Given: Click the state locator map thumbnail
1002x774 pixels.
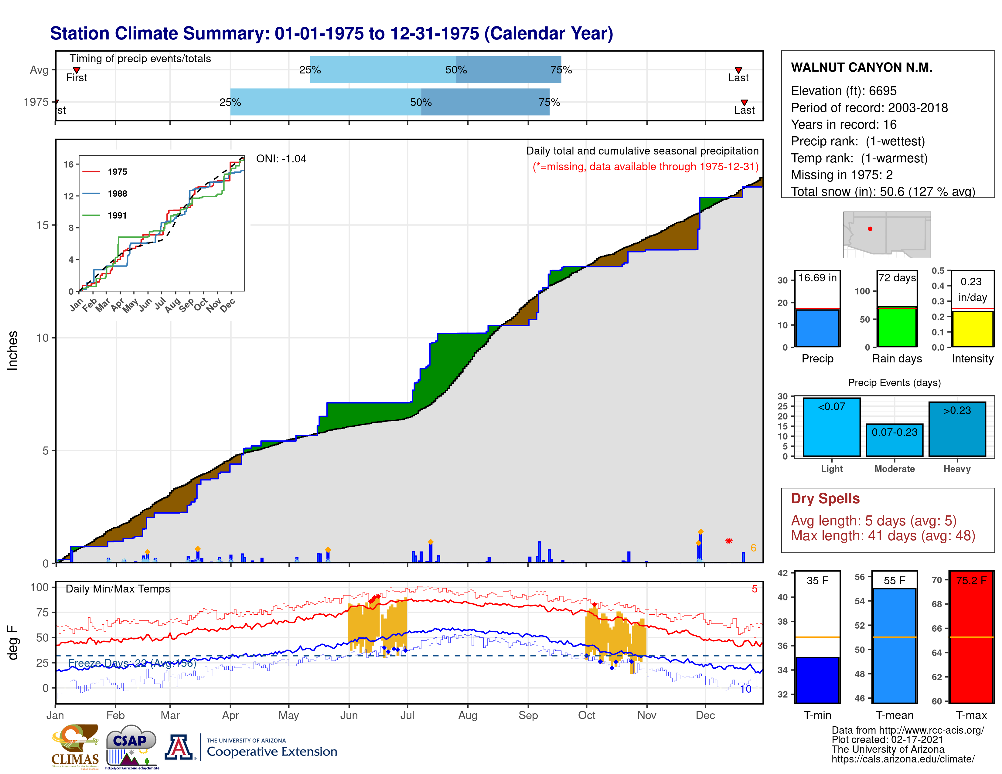Looking at the screenshot, I should [887, 234].
